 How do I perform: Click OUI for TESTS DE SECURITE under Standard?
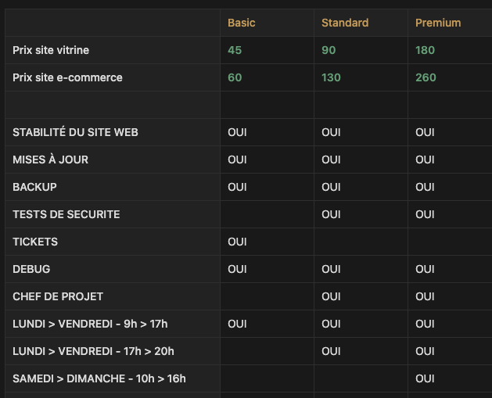coord(331,214)
